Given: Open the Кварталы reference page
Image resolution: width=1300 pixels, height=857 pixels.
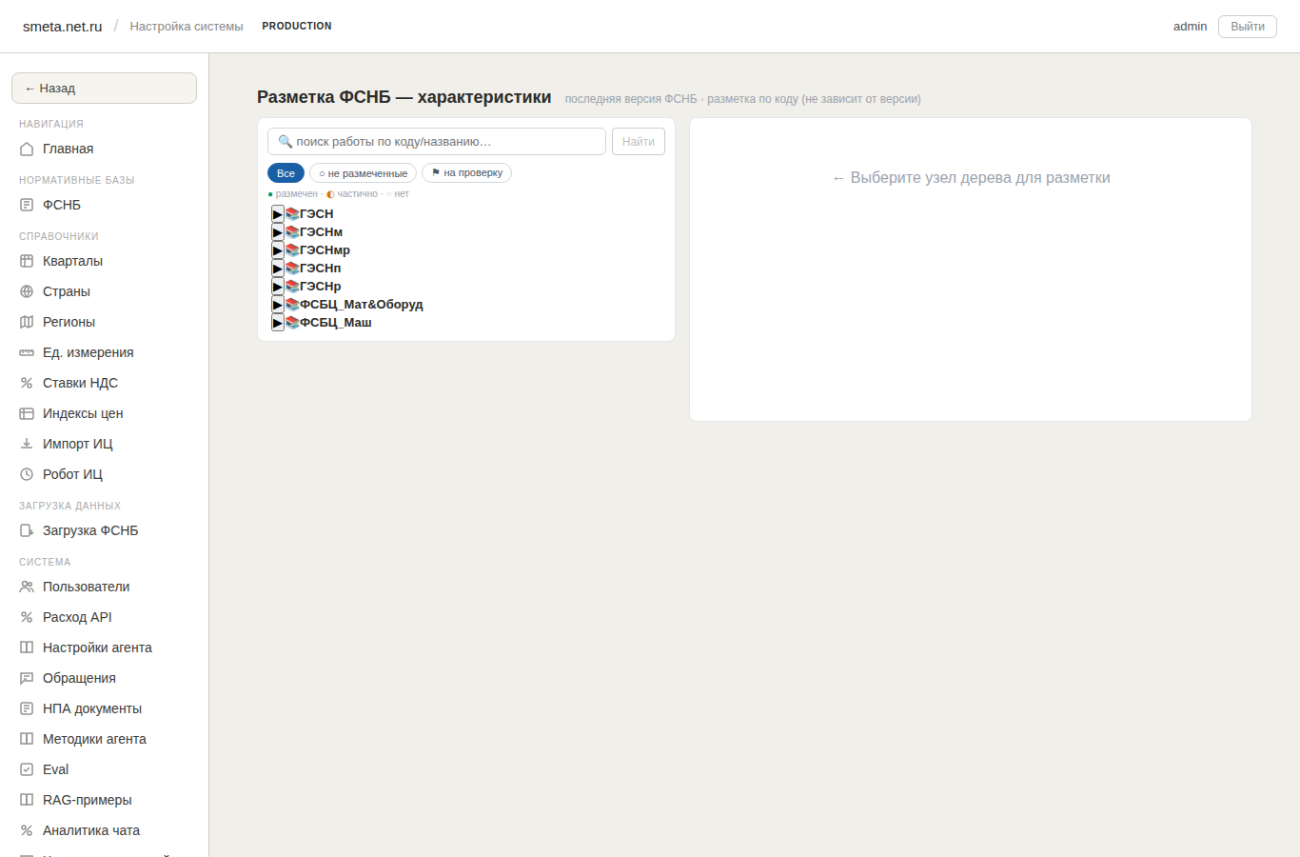Looking at the screenshot, I should click(104, 261).
